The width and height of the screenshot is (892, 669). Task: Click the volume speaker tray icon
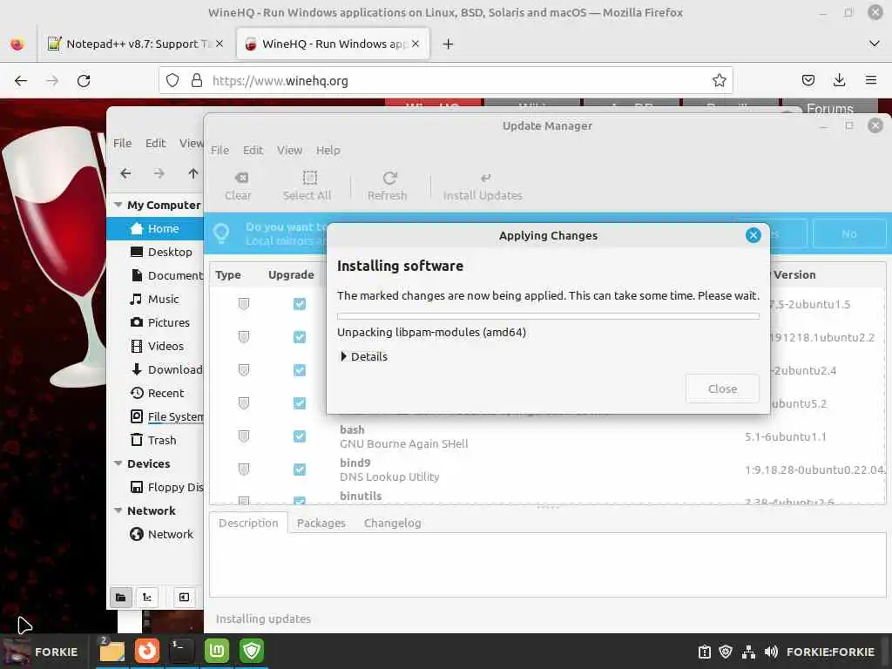(771, 652)
